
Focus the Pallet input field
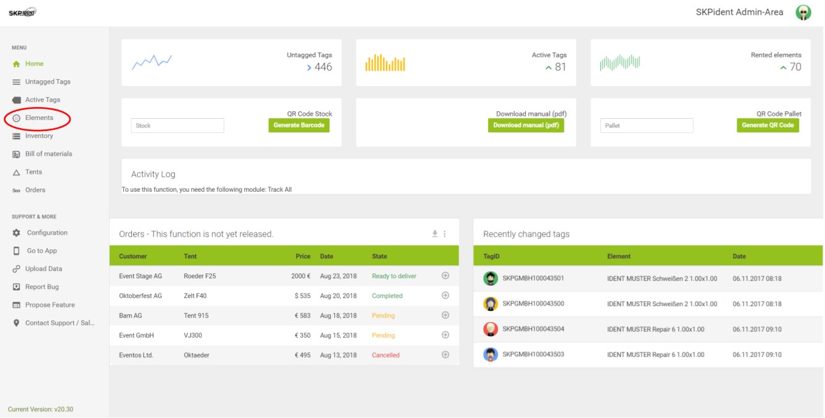[646, 126]
